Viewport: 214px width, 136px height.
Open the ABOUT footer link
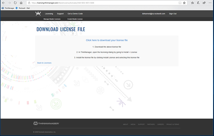click(x=125, y=124)
